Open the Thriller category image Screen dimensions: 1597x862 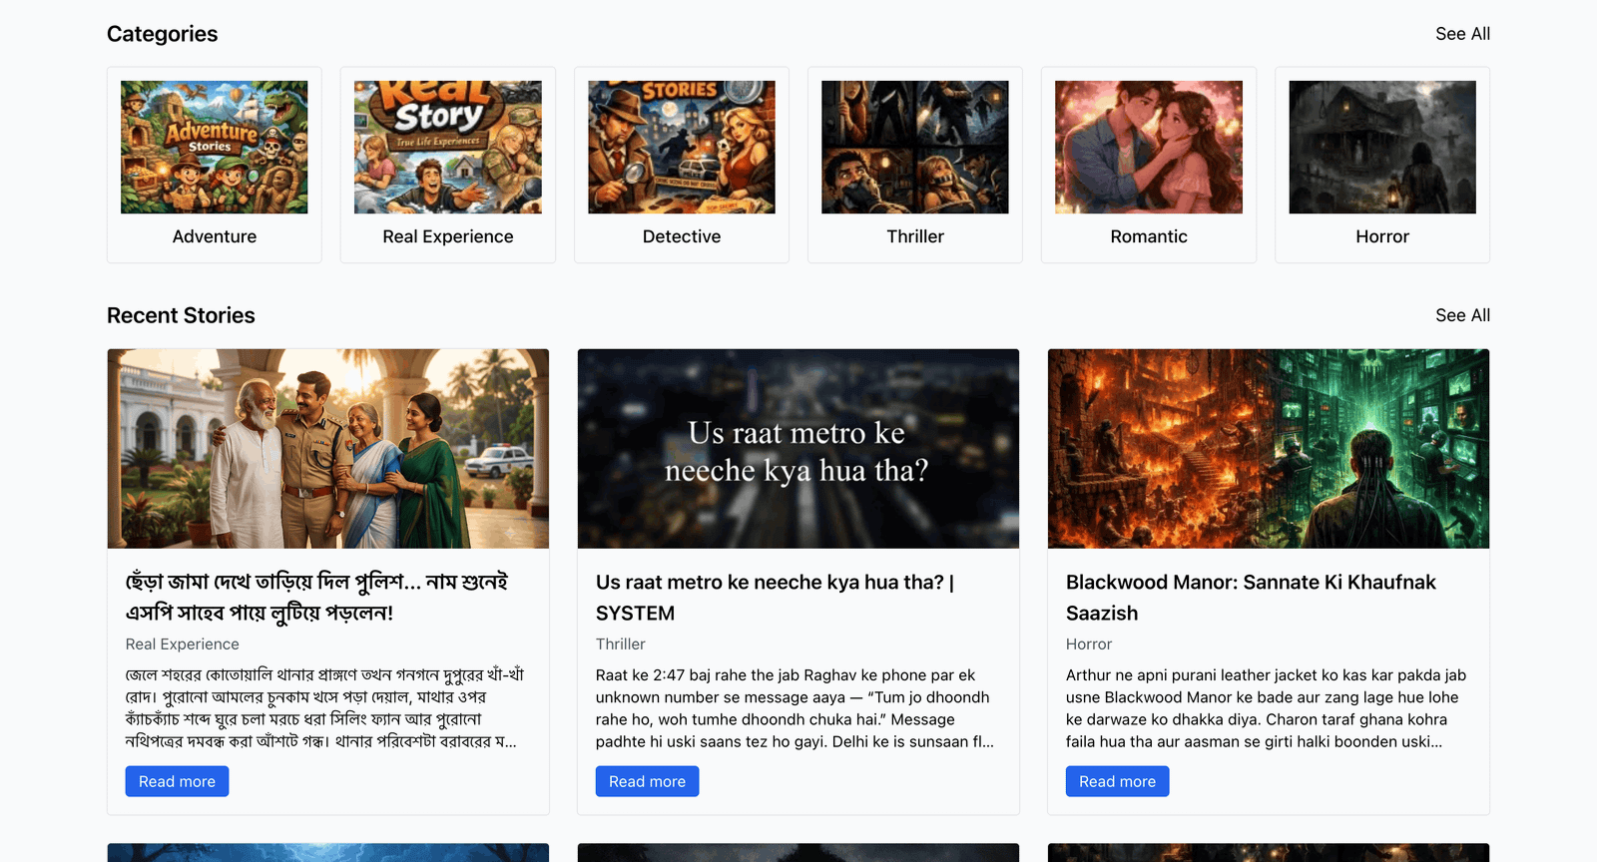point(915,147)
